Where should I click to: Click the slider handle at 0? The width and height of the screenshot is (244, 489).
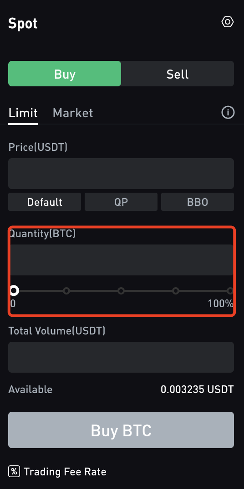coord(14,291)
